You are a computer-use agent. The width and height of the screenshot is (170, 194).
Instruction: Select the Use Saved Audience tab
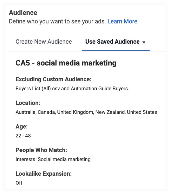(x=112, y=42)
